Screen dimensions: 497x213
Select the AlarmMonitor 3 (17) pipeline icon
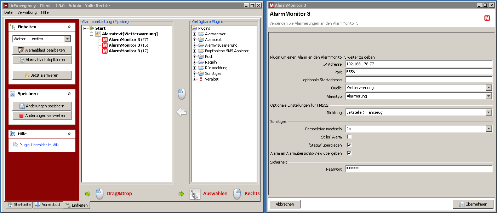click(x=105, y=51)
